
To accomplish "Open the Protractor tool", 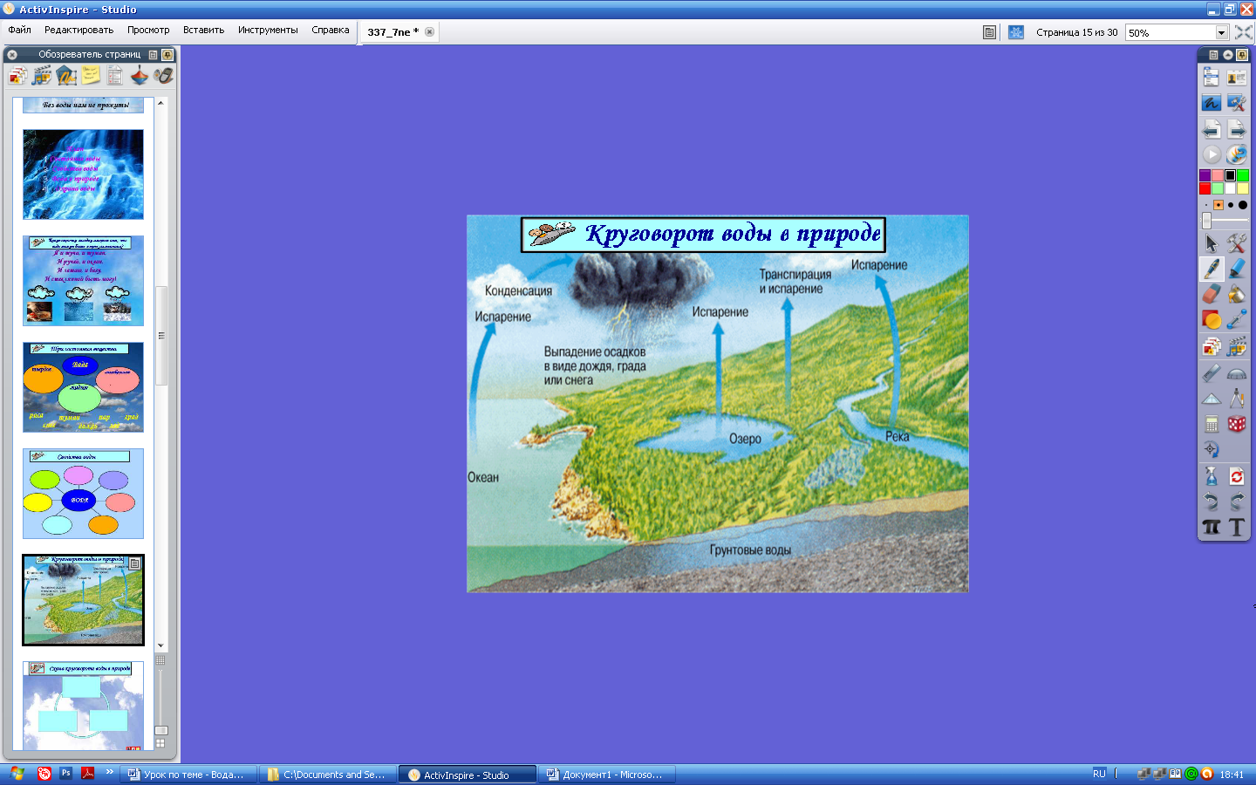I will (x=1237, y=373).
